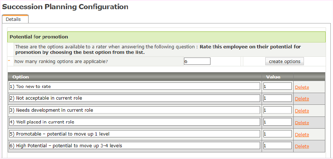
Task: Select the Value field for option 2
Action: click(277, 98)
